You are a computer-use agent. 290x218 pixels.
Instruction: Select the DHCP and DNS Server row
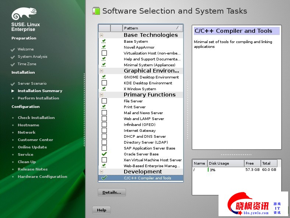[x=144, y=136]
